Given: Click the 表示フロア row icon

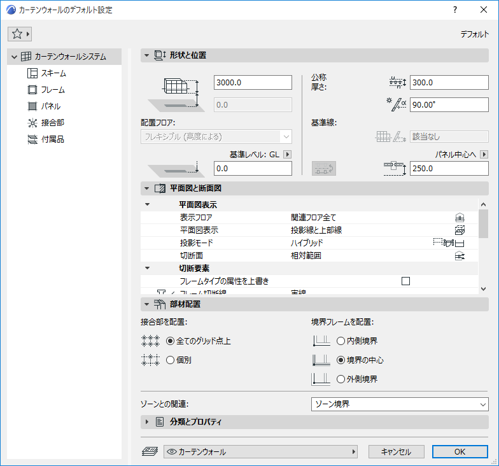Looking at the screenshot, I should tap(460, 218).
